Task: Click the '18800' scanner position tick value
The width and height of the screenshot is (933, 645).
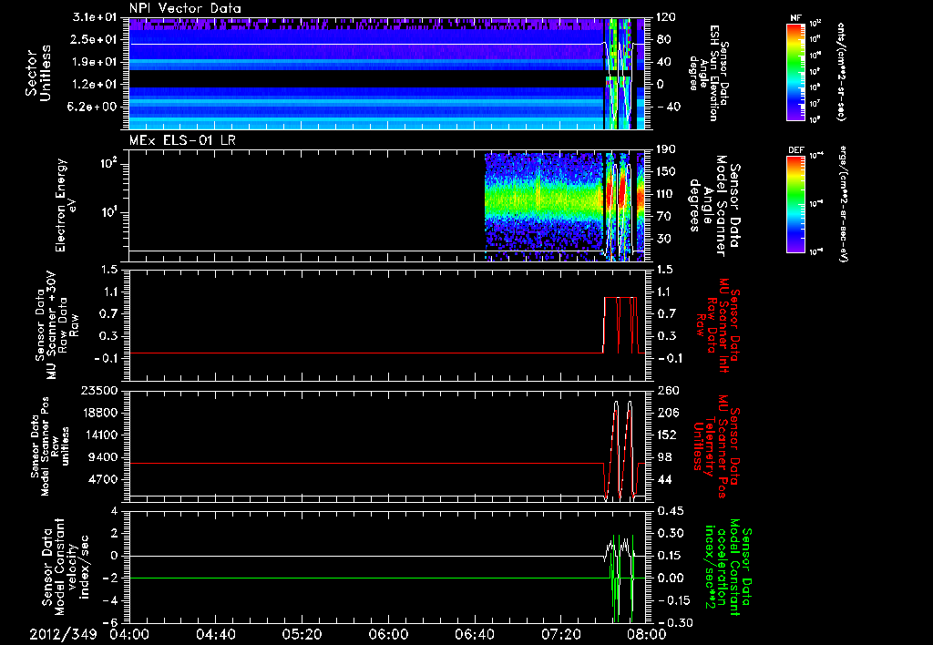Action: [x=99, y=413]
